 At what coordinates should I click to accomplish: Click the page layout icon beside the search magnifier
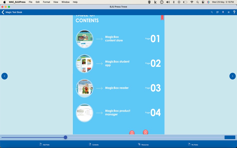pyautogui.click(x=217, y=12)
